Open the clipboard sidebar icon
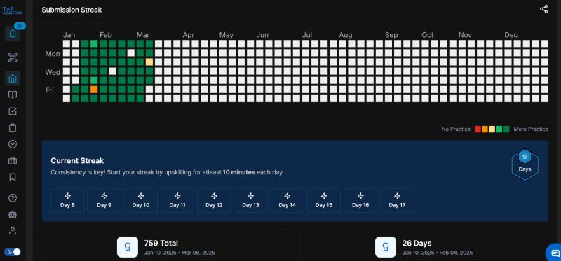 [x=13, y=128]
